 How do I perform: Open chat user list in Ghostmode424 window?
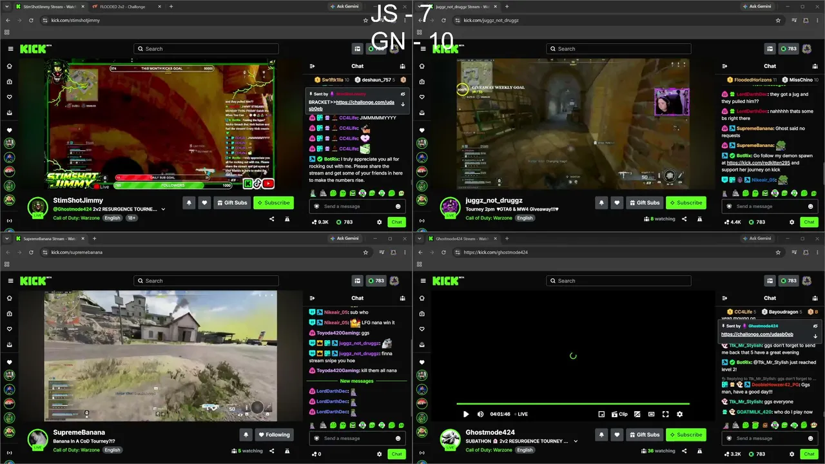point(815,298)
